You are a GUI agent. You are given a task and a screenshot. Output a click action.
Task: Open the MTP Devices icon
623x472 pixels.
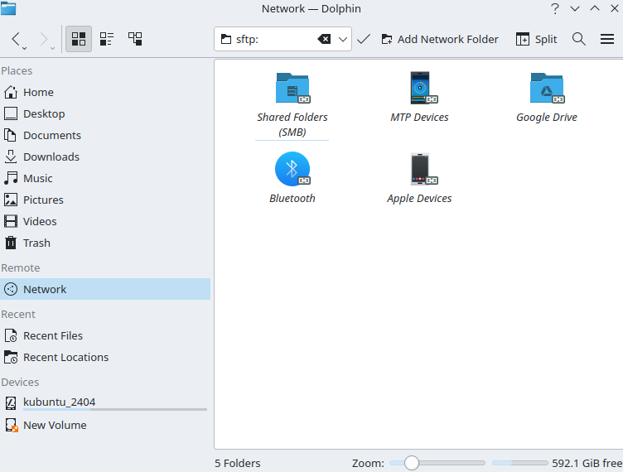[x=419, y=89]
